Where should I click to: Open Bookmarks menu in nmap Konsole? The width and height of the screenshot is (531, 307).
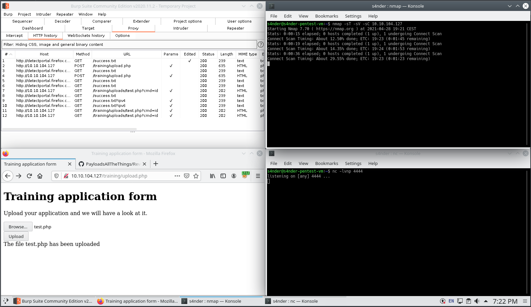pyautogui.click(x=326, y=16)
